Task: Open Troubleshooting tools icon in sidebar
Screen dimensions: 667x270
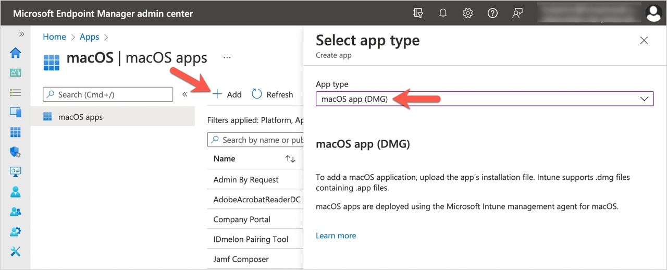Action: tap(16, 251)
